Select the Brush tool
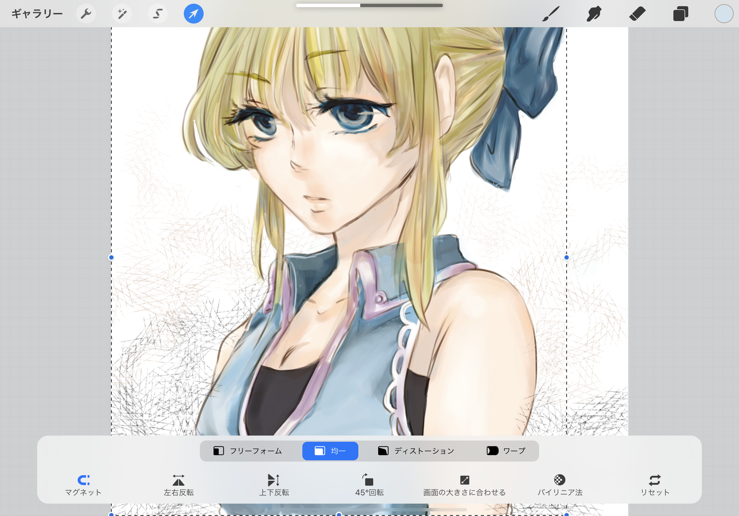This screenshot has width=739, height=516. click(551, 14)
